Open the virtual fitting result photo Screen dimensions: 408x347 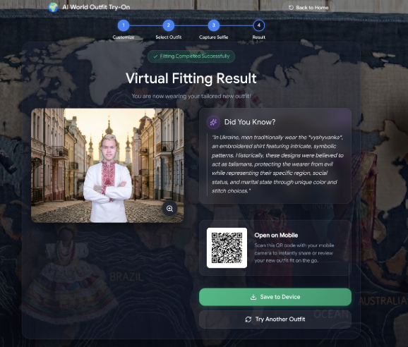coord(107,166)
